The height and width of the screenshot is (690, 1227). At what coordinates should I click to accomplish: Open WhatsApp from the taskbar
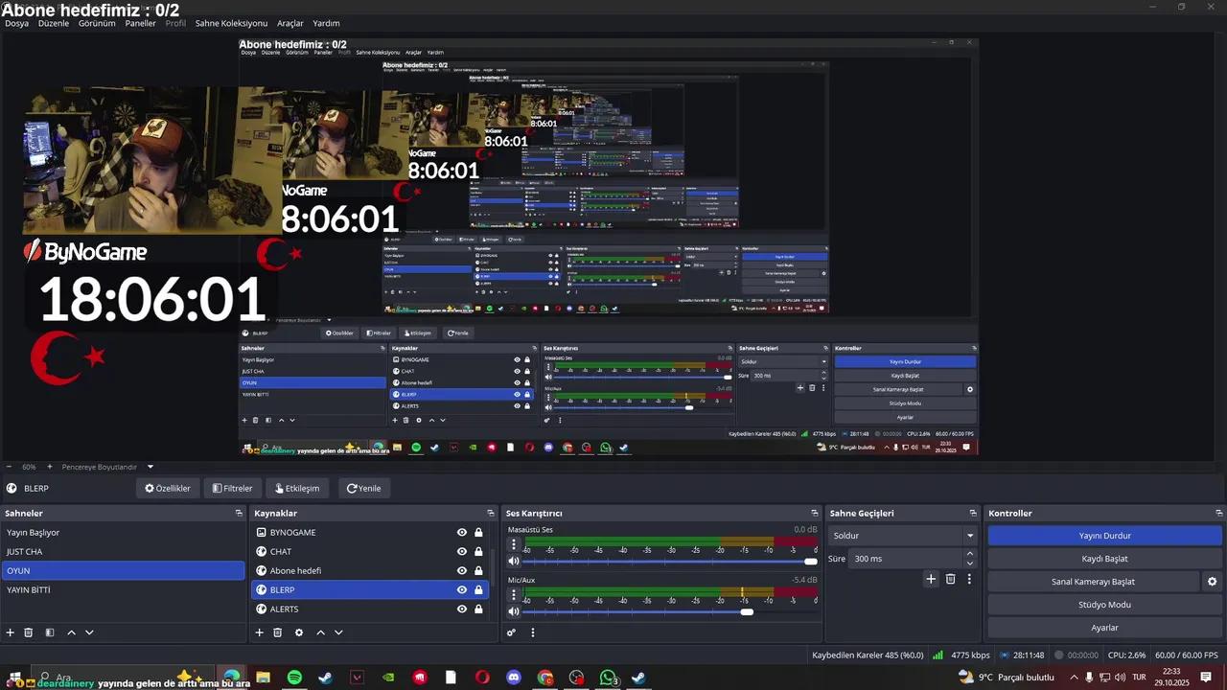point(608,678)
